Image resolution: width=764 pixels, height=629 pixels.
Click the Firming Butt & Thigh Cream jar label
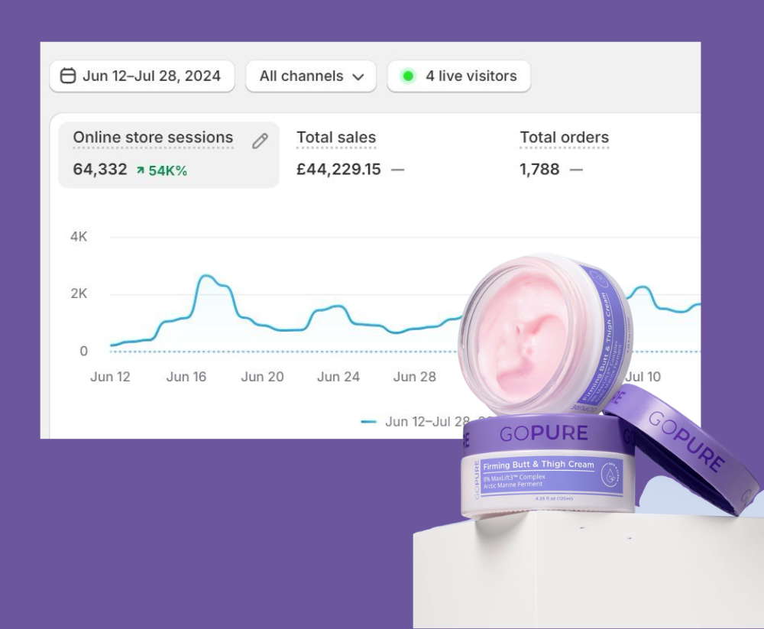(x=539, y=465)
